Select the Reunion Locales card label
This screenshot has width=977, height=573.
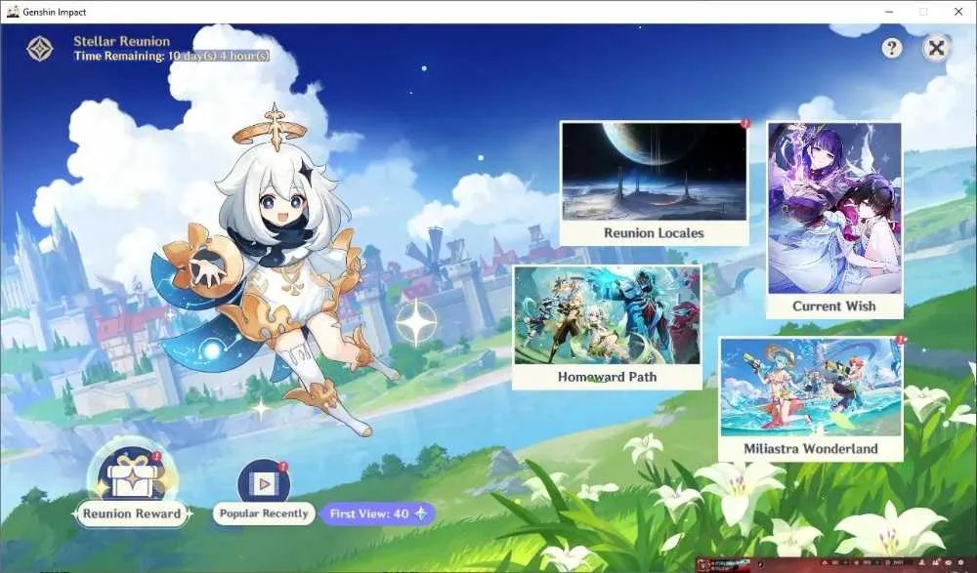click(x=654, y=233)
